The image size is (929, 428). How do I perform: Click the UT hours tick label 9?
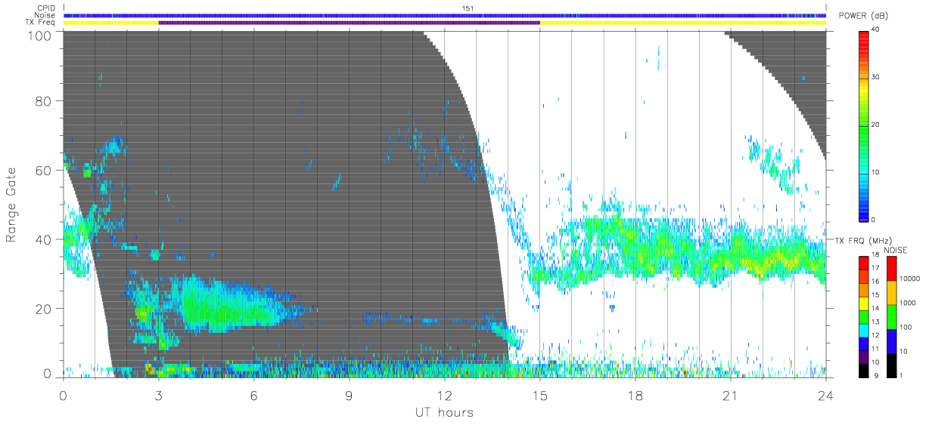coord(350,395)
